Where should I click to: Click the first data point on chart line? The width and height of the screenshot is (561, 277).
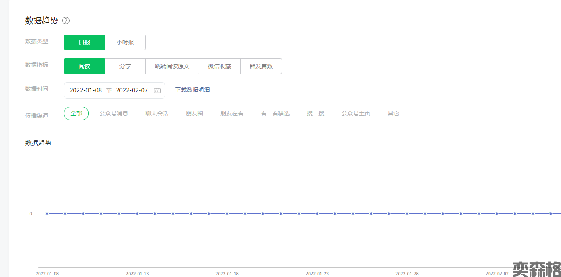(x=47, y=214)
